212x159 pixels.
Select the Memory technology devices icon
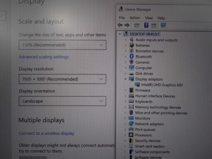tap(131, 107)
